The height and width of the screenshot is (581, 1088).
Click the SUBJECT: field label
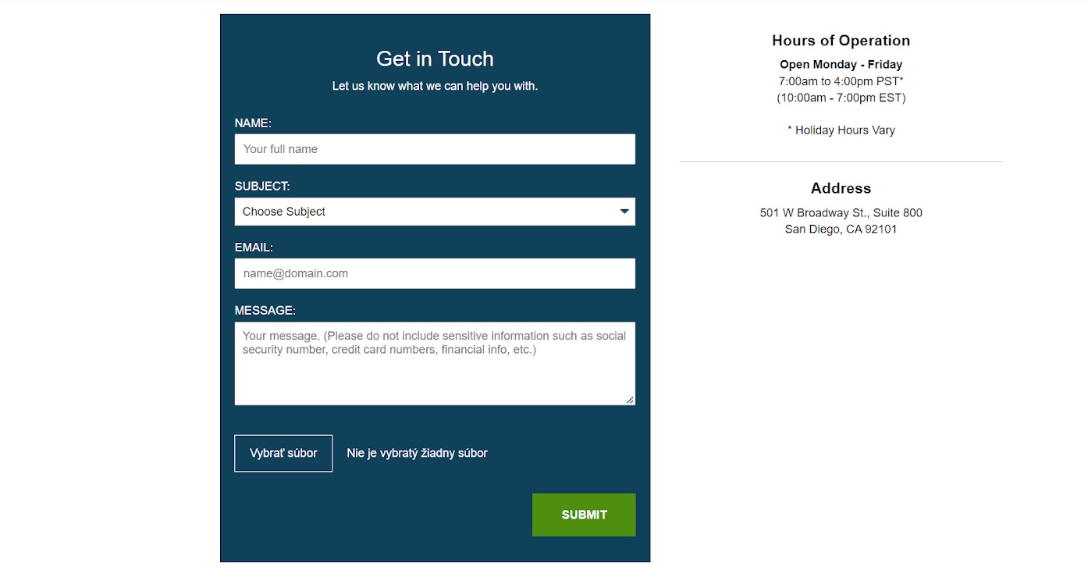pyautogui.click(x=262, y=187)
